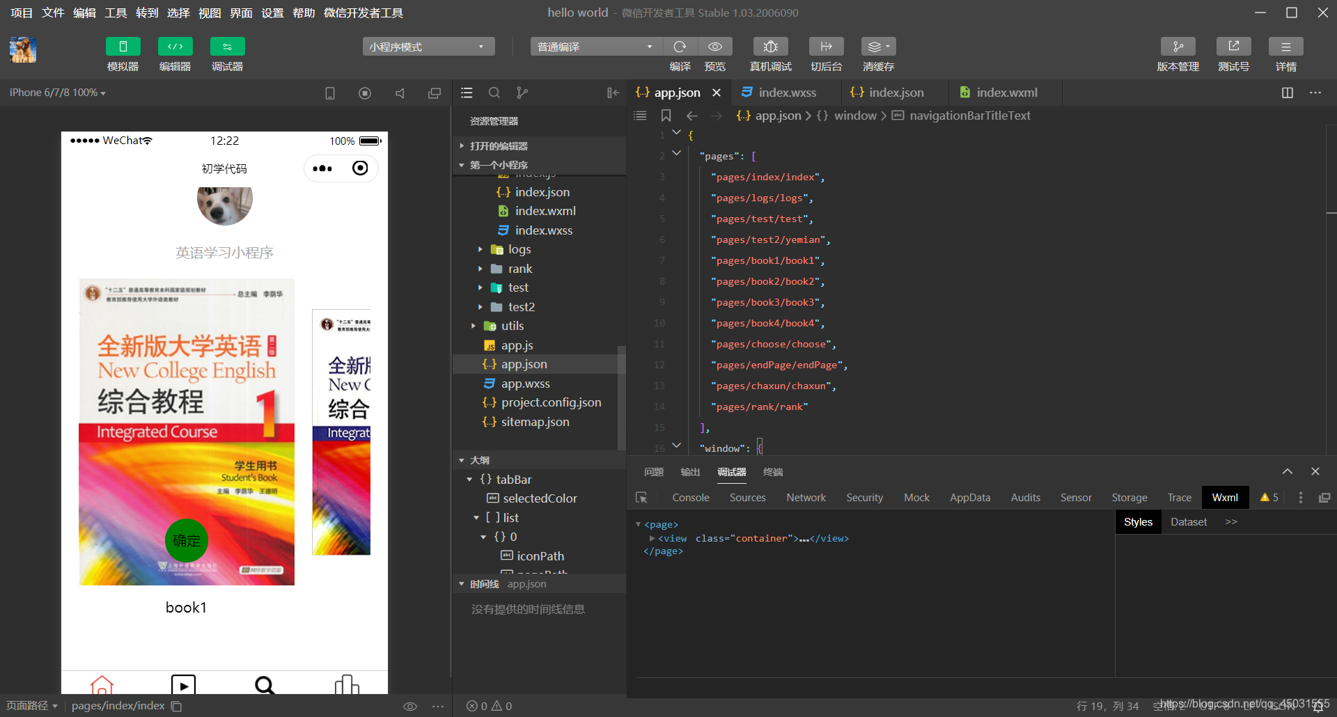Open app.wxss file in the tree
This screenshot has height=717, width=1337.
526,384
